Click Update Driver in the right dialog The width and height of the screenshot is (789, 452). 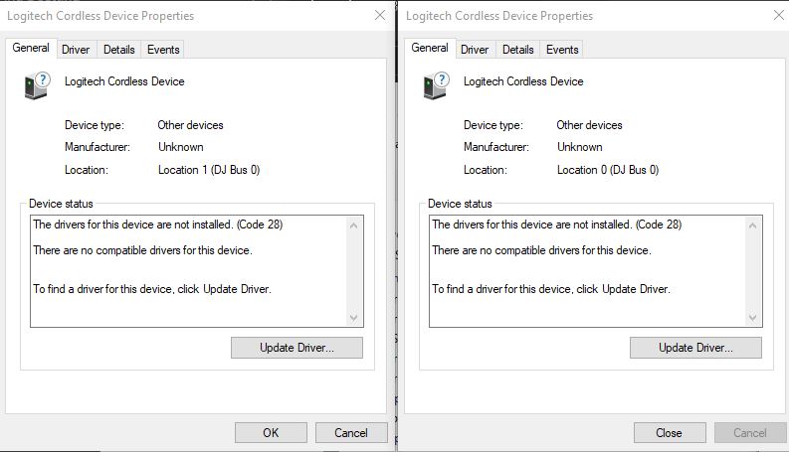[695, 348]
